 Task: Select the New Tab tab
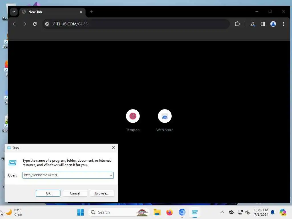click(x=52, y=12)
